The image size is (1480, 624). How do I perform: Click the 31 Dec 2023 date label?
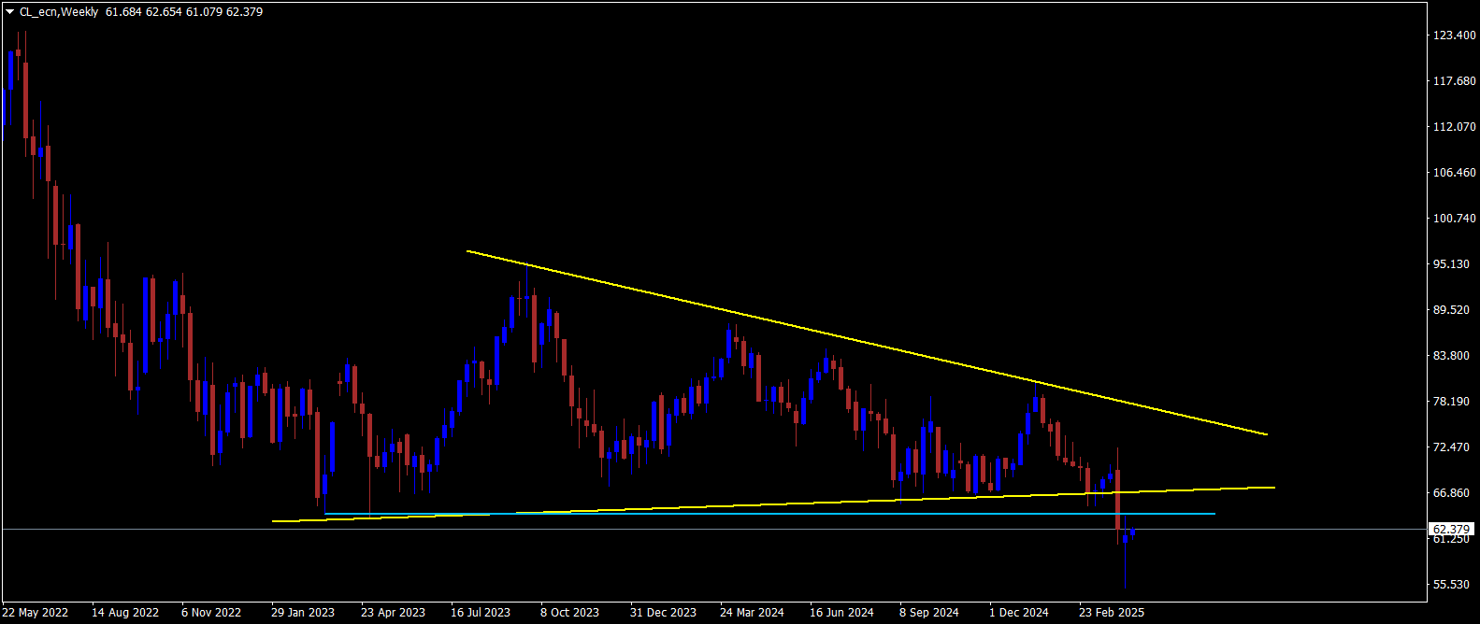point(663,613)
